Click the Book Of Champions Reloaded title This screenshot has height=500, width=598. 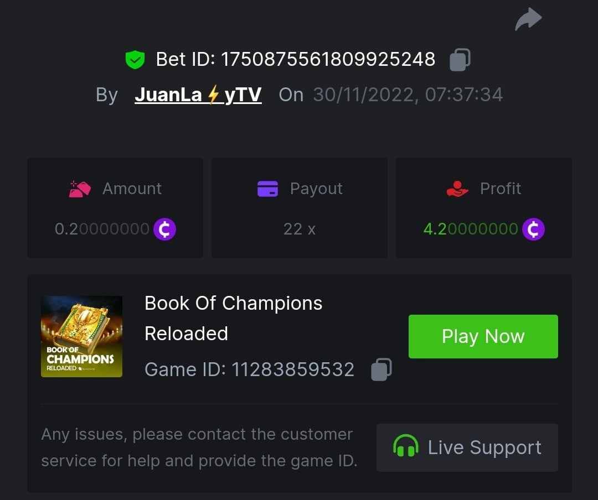point(234,318)
